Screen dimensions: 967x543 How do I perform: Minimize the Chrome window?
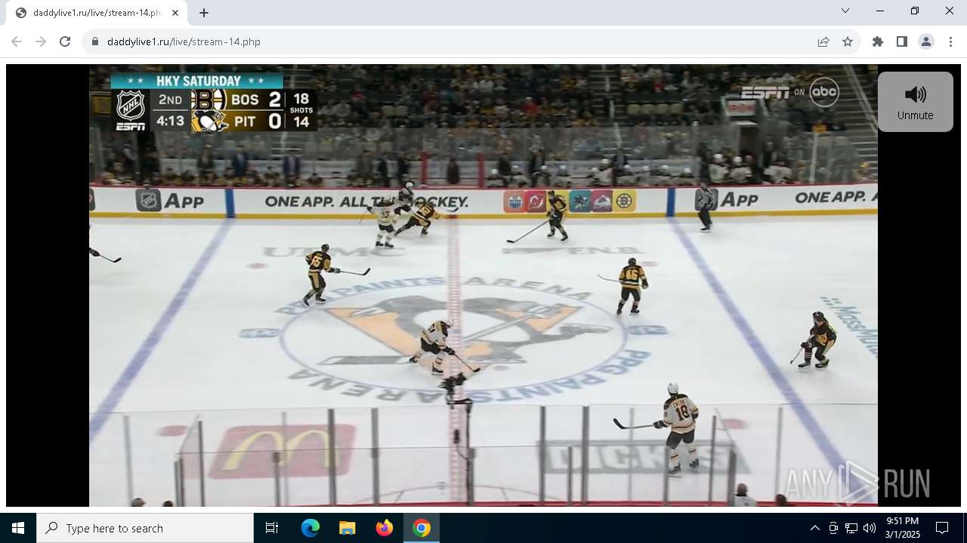(880, 11)
